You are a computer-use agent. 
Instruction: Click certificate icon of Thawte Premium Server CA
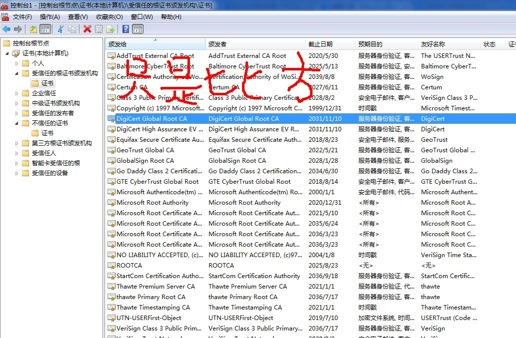(111, 287)
